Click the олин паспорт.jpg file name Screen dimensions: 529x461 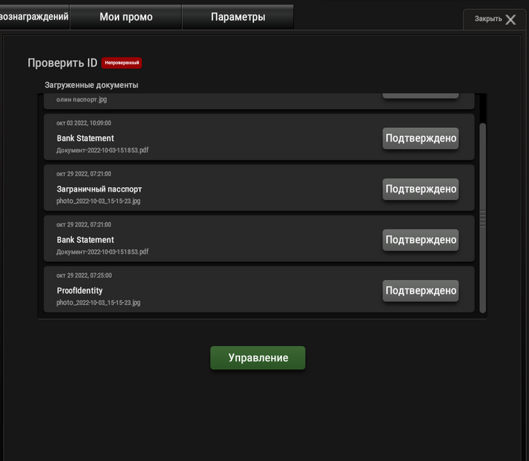point(82,100)
